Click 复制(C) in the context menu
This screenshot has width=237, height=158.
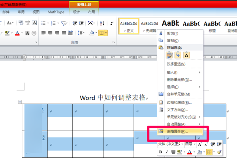click(x=180, y=41)
